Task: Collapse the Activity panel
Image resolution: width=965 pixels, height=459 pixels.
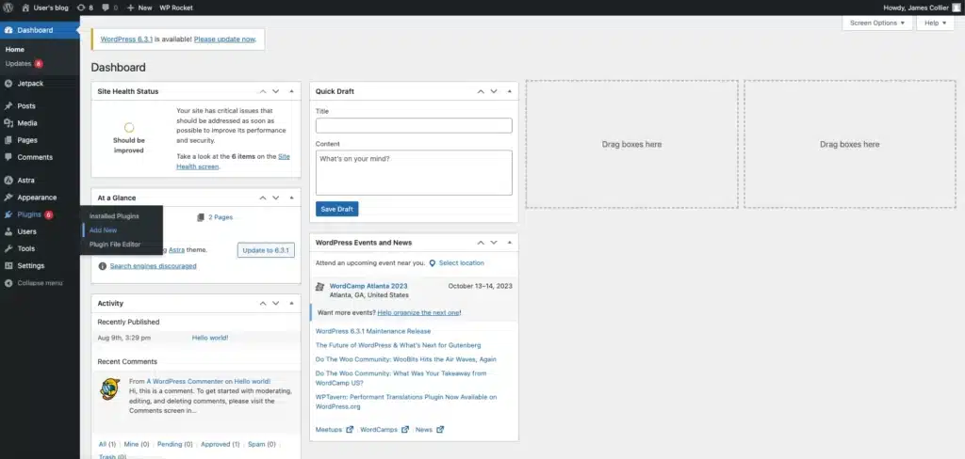Action: pyautogui.click(x=292, y=304)
